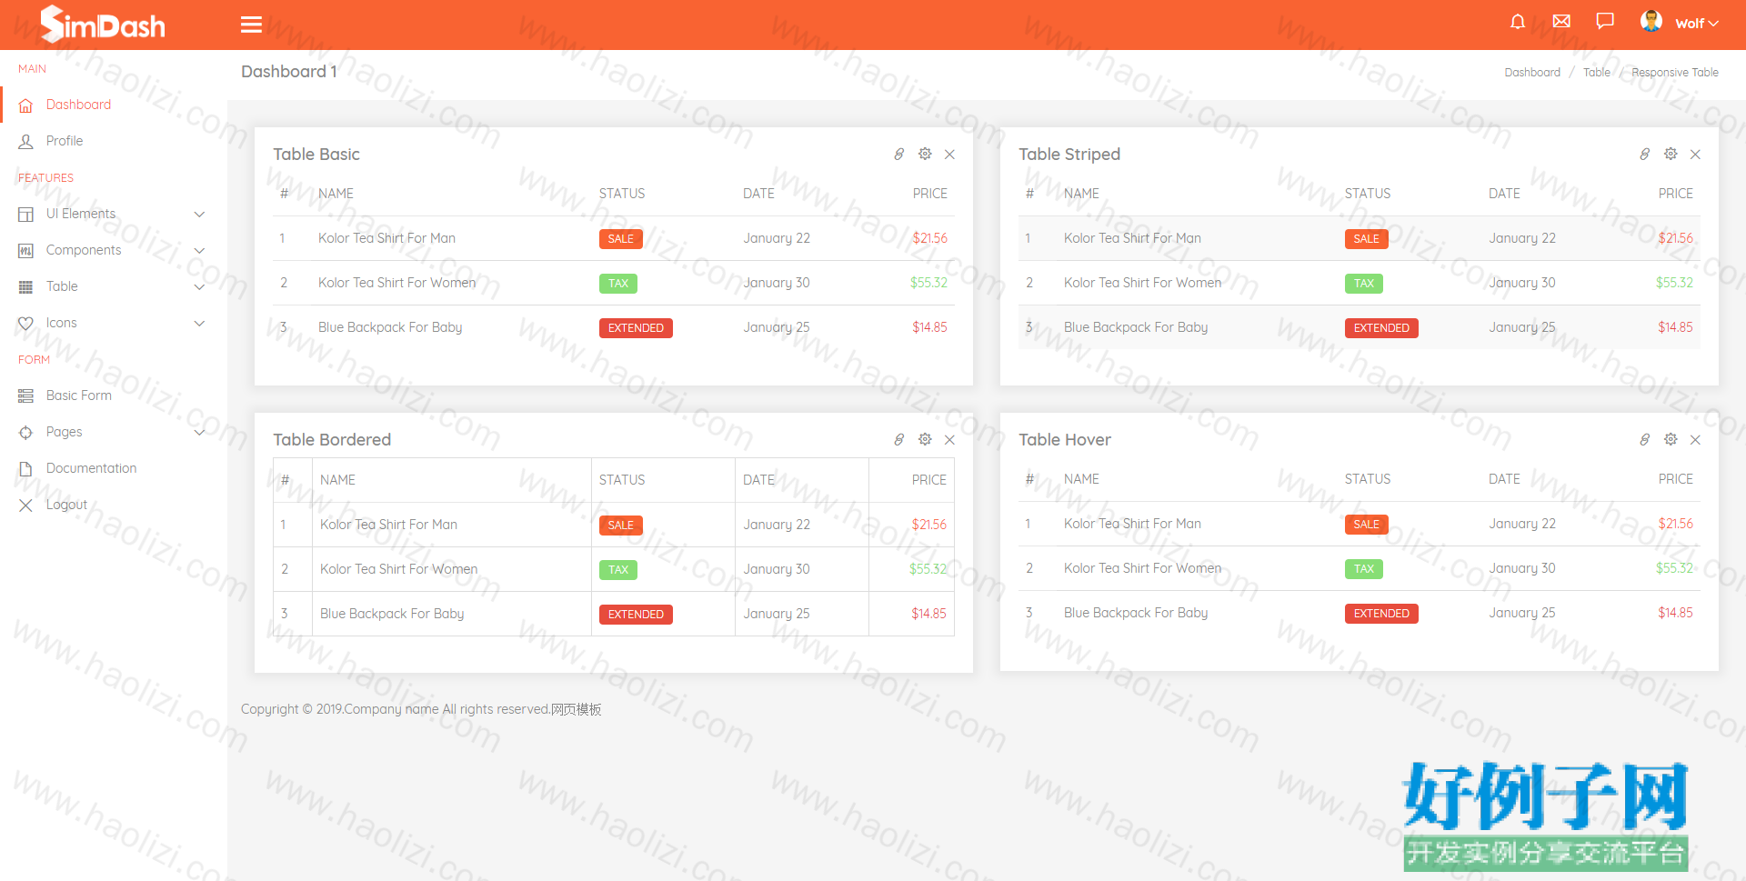The image size is (1746, 881).
Task: Click the Pages target icon
Action: point(26,433)
